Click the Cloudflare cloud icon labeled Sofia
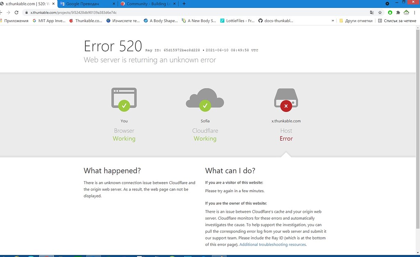The height and width of the screenshot is (257, 420). point(205,98)
